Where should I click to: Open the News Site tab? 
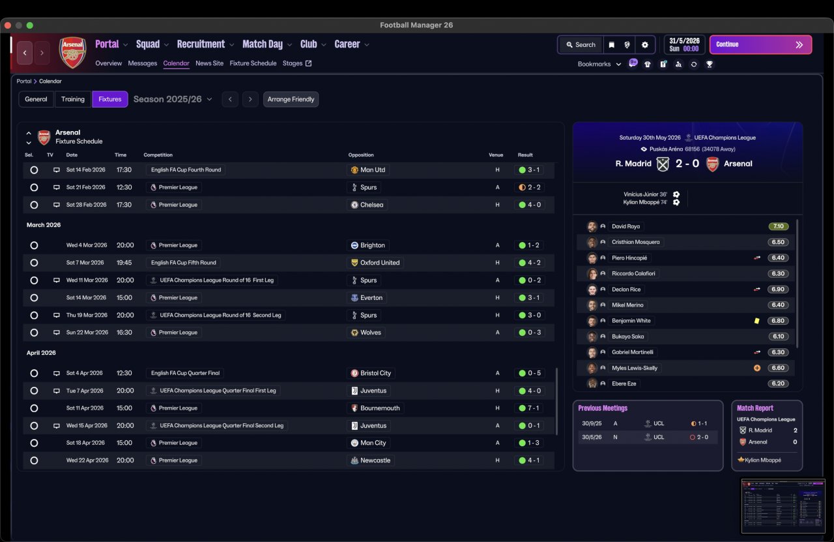209,63
